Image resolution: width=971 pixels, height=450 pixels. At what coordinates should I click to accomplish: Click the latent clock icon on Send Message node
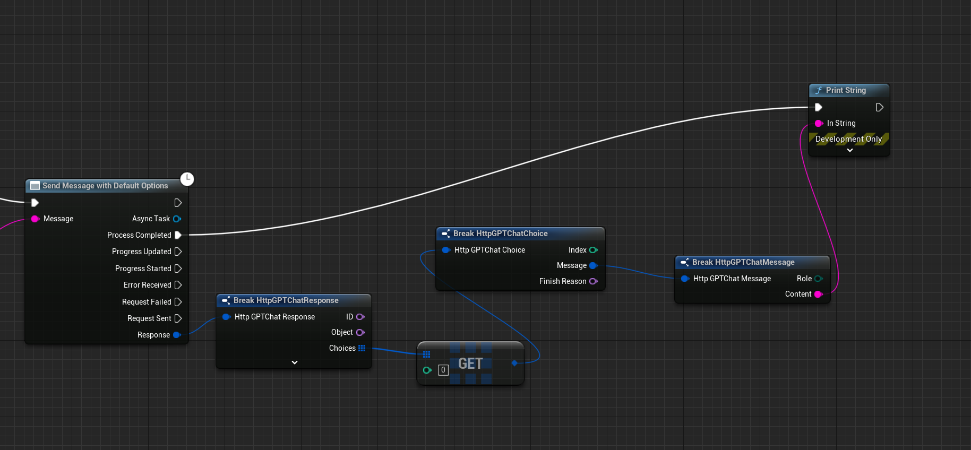tap(187, 179)
